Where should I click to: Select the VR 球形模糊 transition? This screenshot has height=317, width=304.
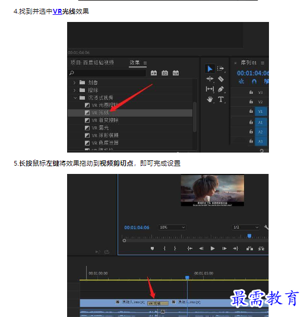[x=130, y=135]
